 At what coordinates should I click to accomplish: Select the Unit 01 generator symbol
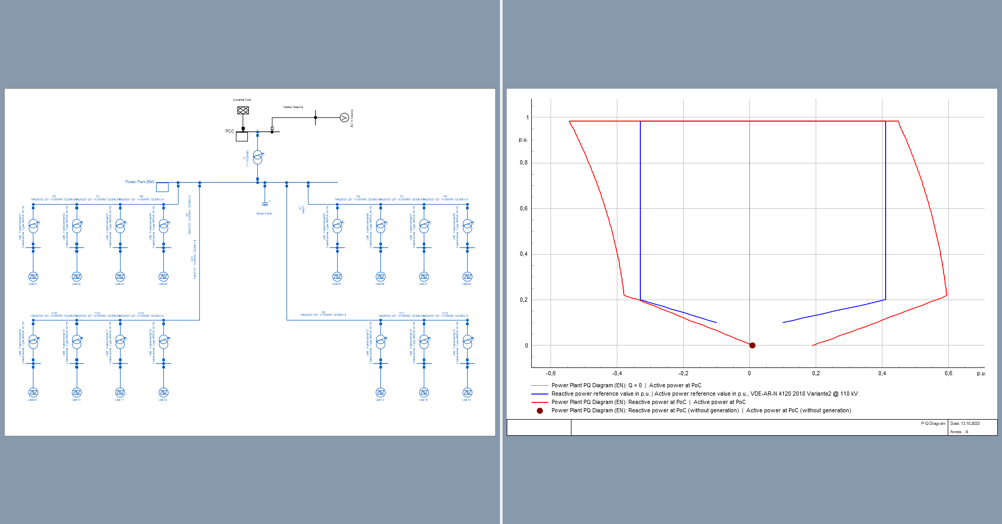(x=33, y=277)
